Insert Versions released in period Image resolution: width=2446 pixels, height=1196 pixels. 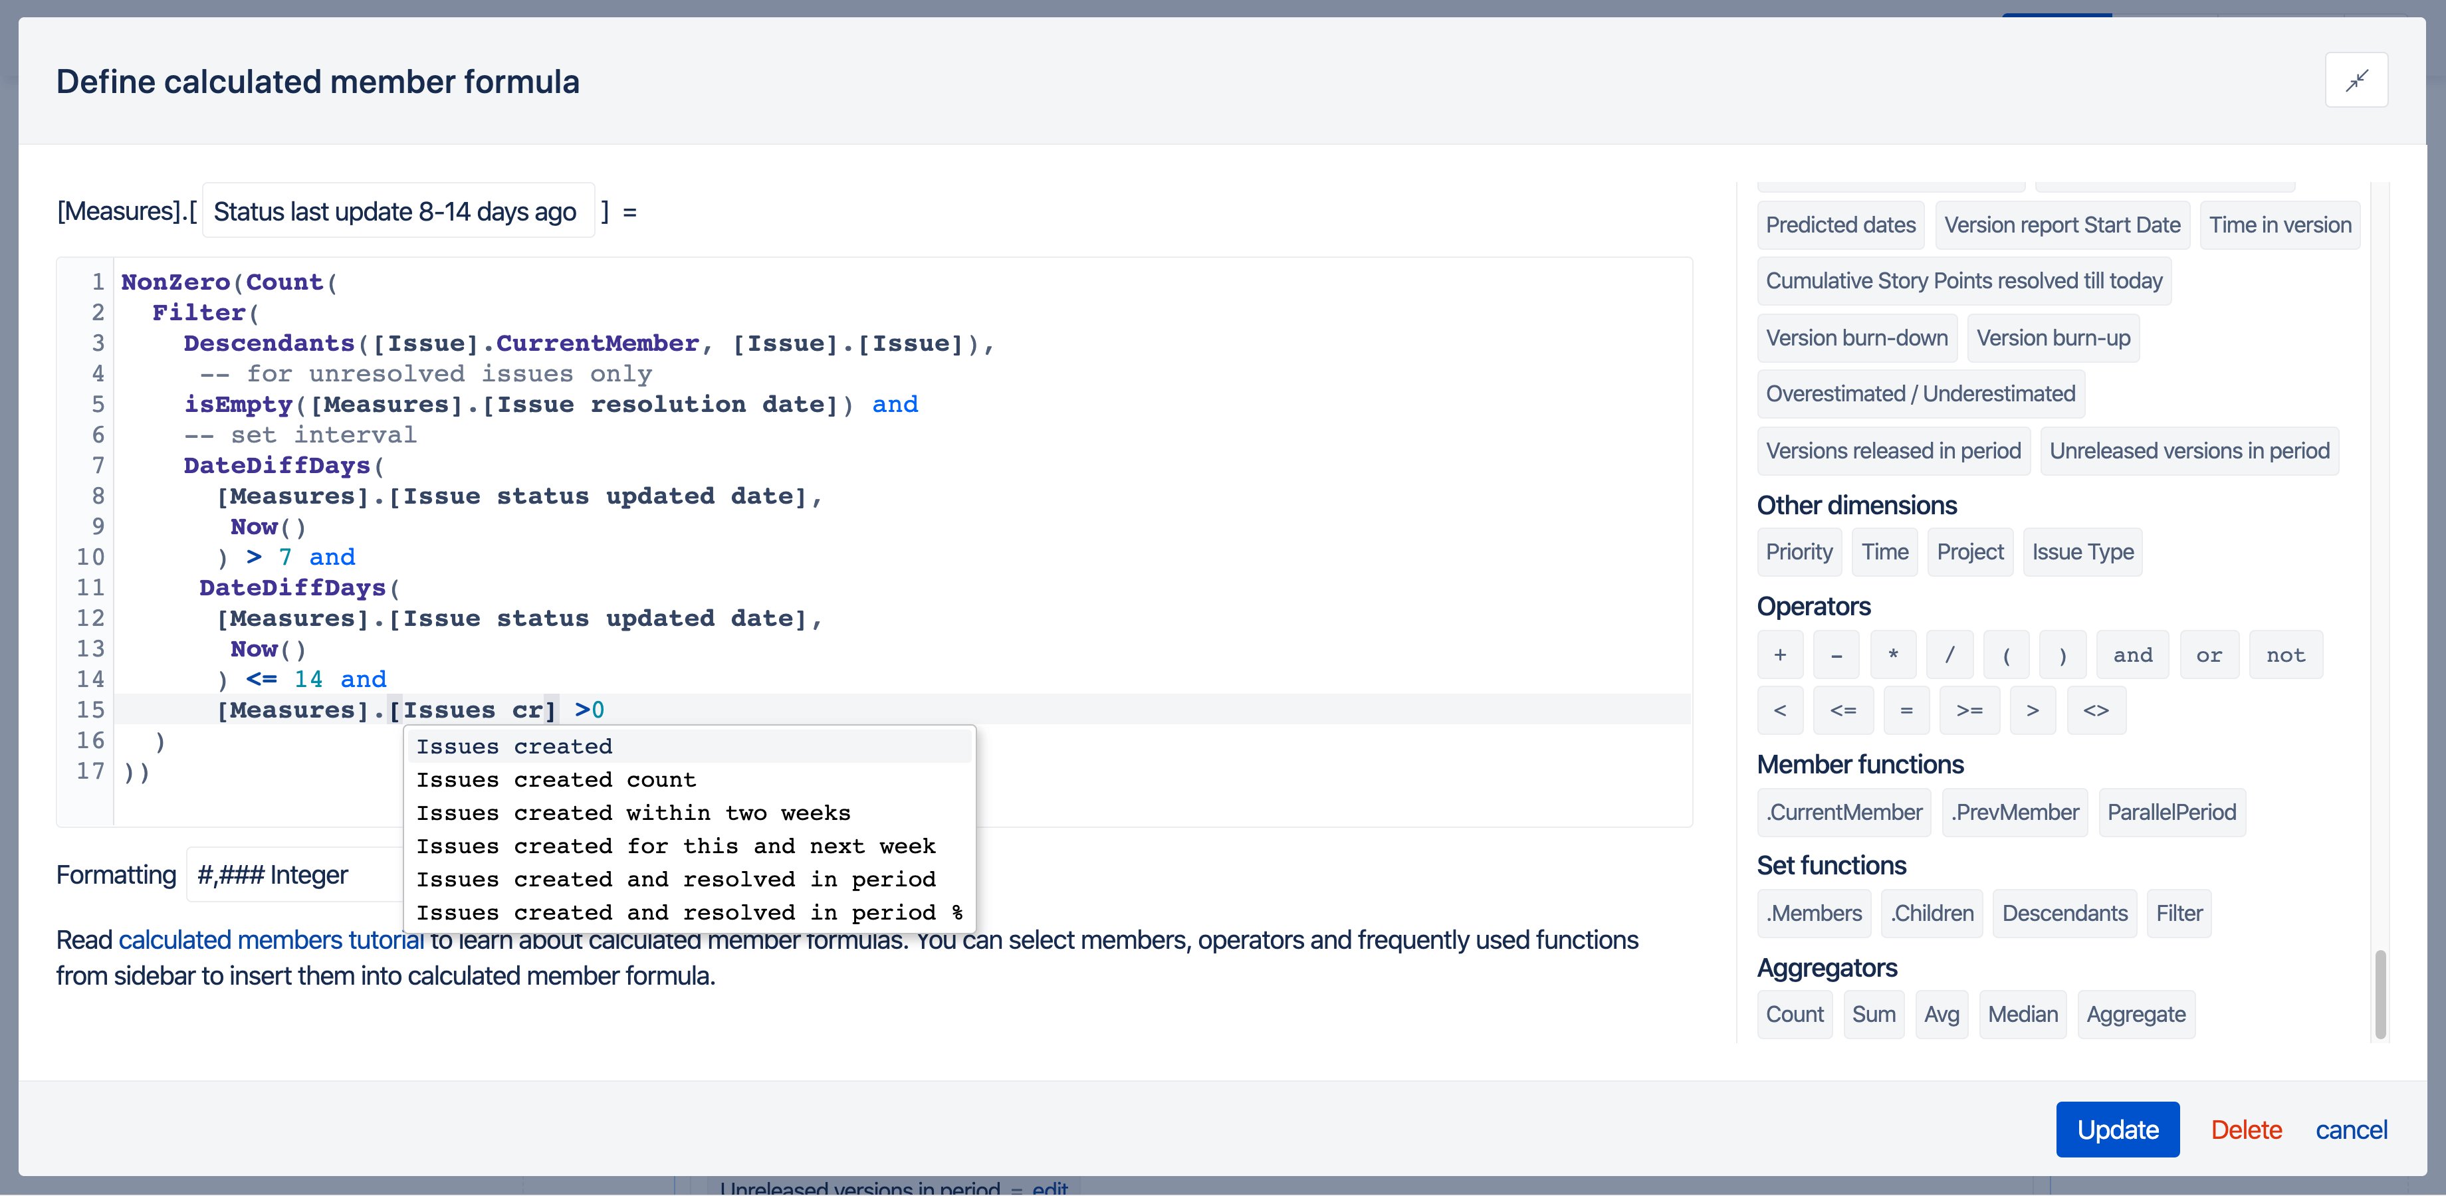click(1892, 451)
